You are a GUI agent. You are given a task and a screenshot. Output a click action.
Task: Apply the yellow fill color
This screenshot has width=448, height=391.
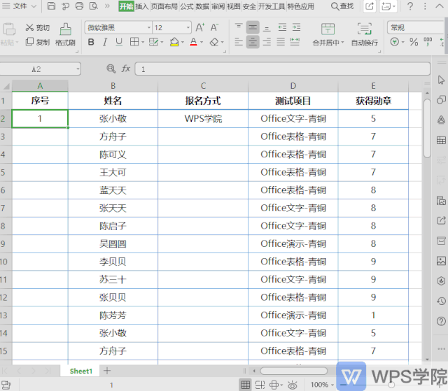click(x=174, y=42)
